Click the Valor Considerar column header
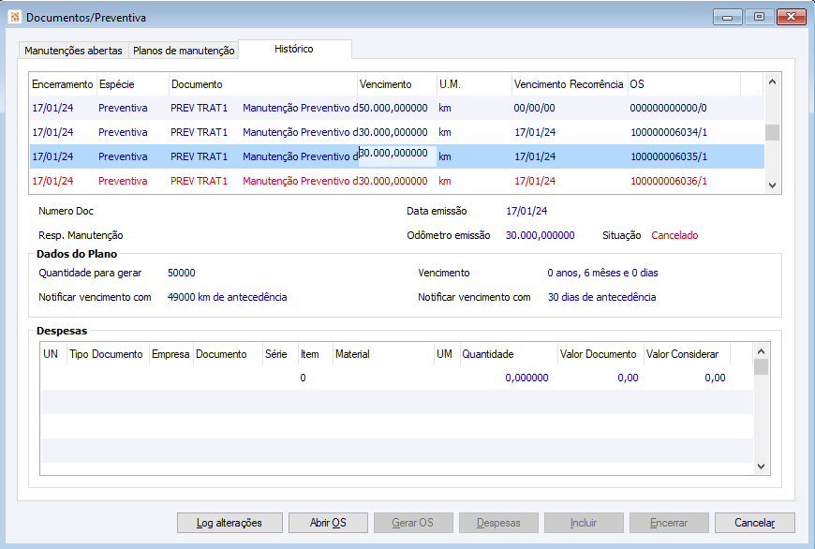 click(682, 354)
